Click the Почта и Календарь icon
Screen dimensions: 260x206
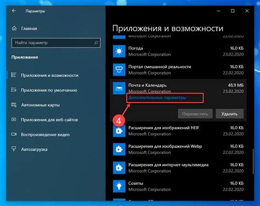[119, 88]
